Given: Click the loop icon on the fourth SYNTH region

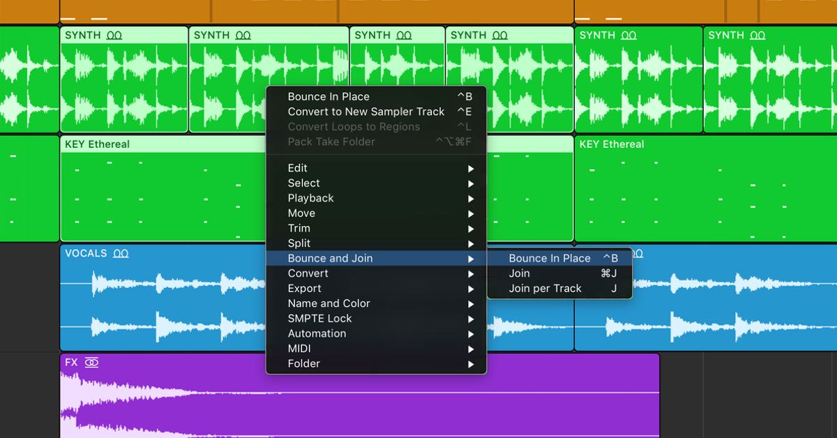Looking at the screenshot, I should pyautogui.click(x=500, y=36).
